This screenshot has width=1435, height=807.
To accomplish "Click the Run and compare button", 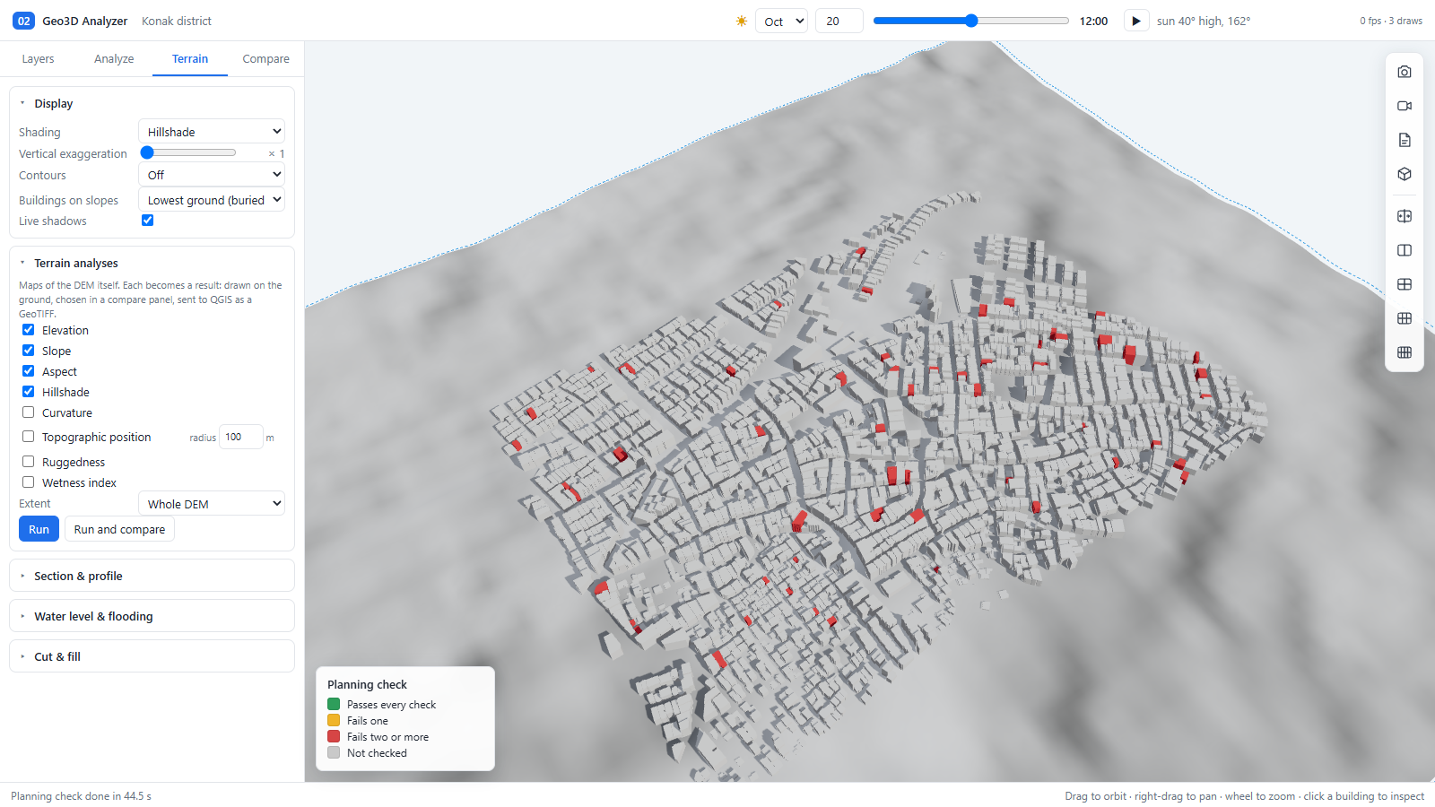I will click(x=119, y=529).
